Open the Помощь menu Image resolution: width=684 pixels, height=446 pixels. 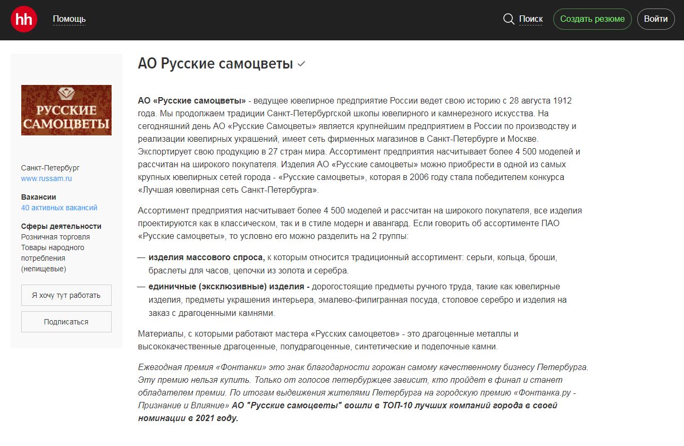pyautogui.click(x=69, y=19)
